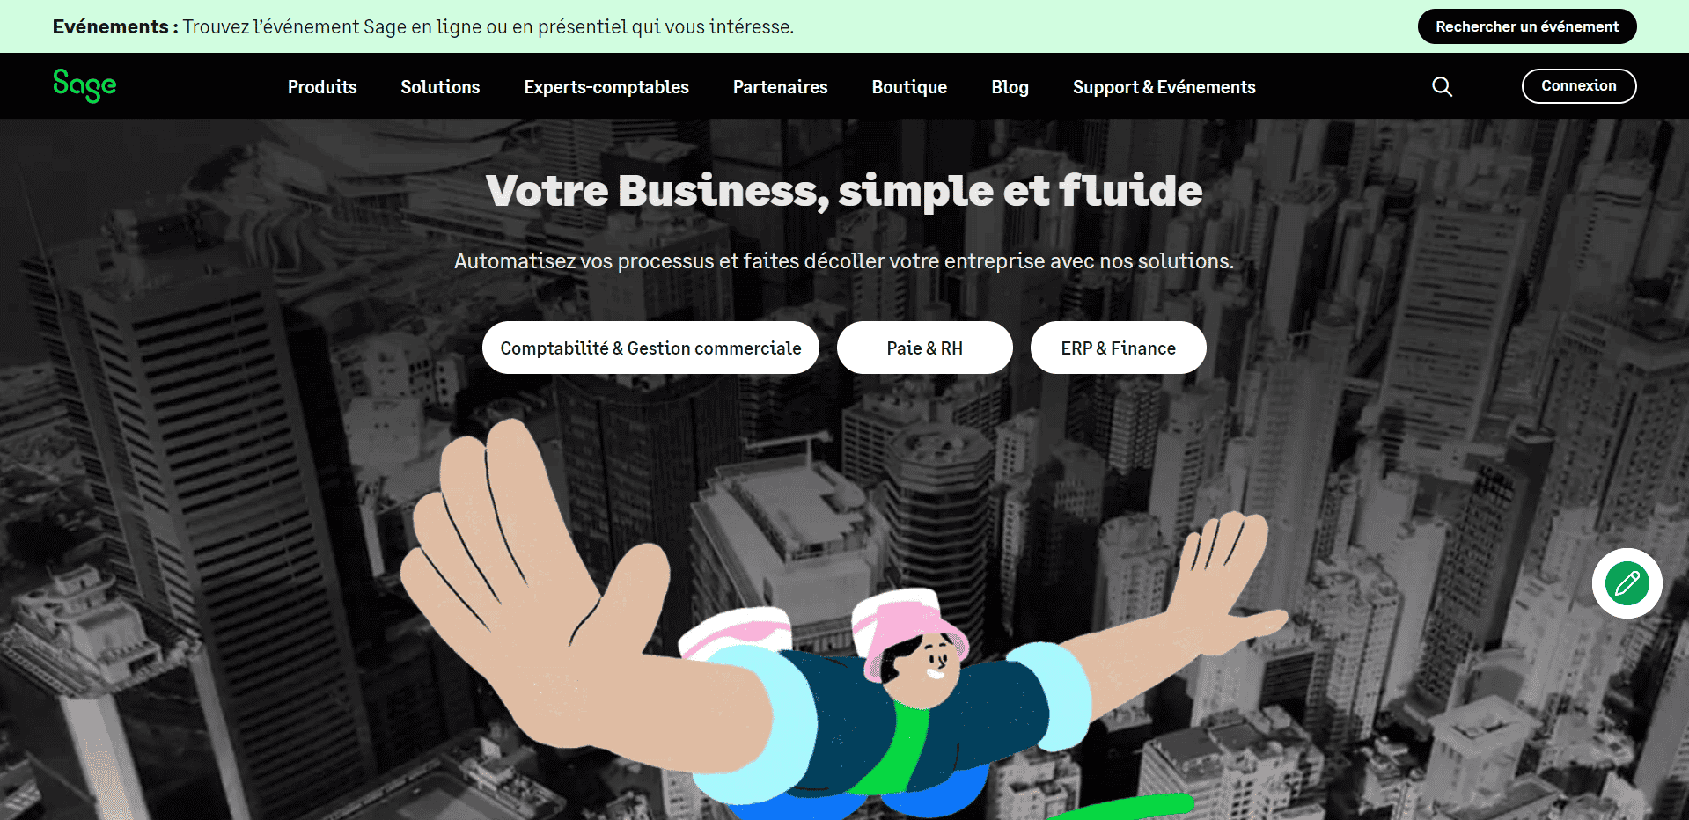Screen dimensions: 1689x820
Task: Expand the Experts-comptables navigation item
Action: point(606,87)
